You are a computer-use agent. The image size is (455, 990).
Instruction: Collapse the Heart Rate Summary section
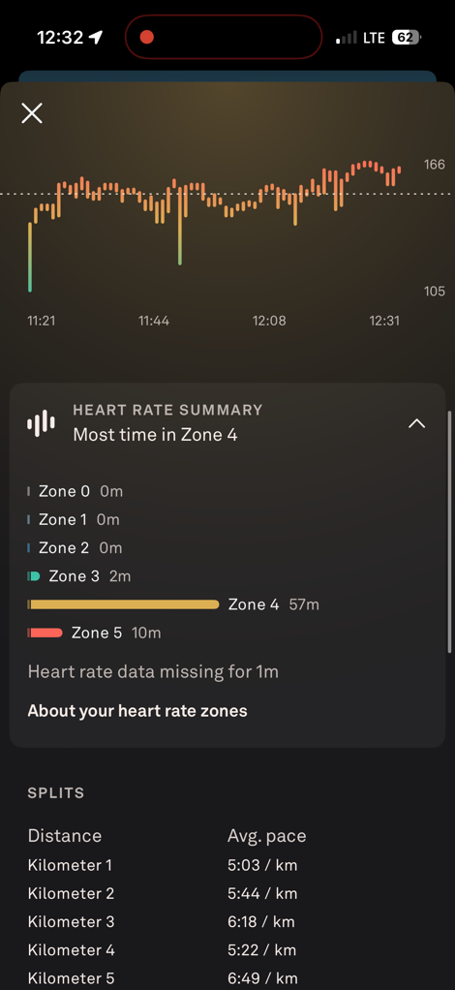pos(416,423)
